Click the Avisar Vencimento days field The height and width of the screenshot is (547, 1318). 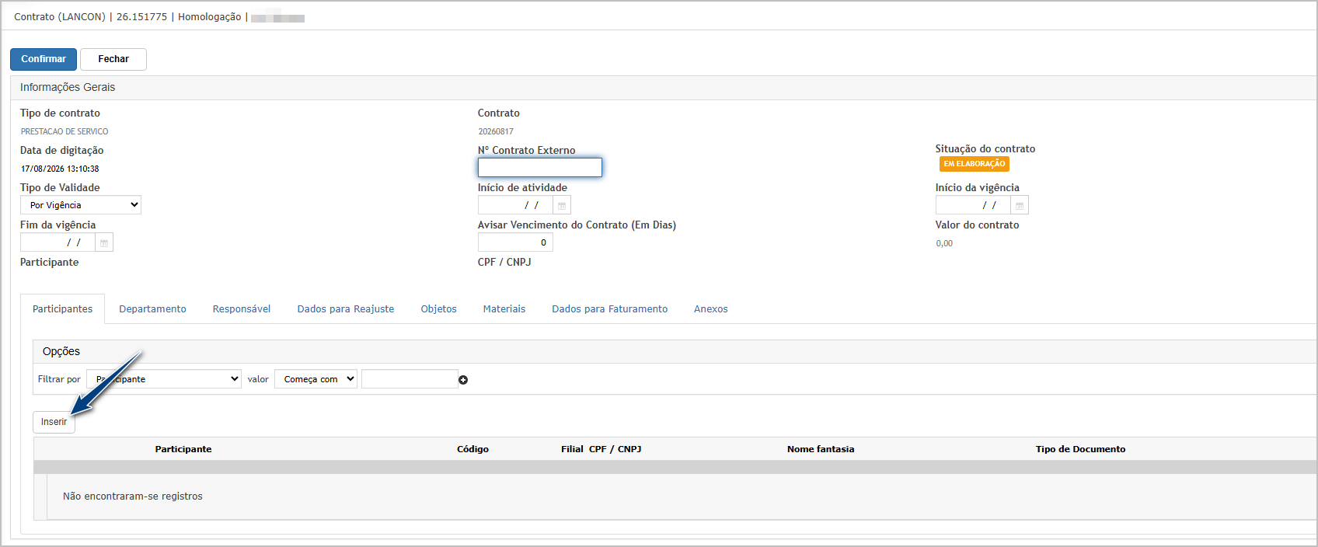point(515,242)
